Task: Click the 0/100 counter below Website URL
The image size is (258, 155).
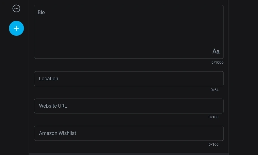Action: coord(213,117)
